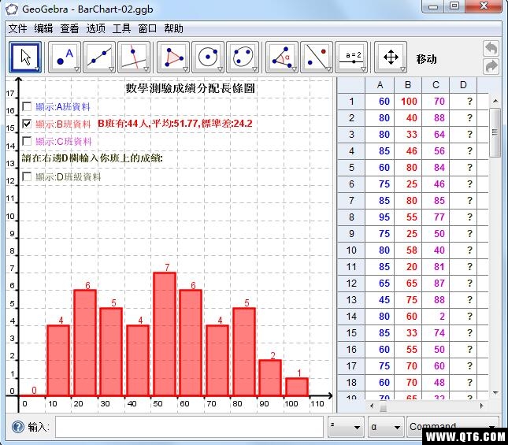
Task: Click the tallest histogram bar labeled 7
Action: click(x=165, y=334)
